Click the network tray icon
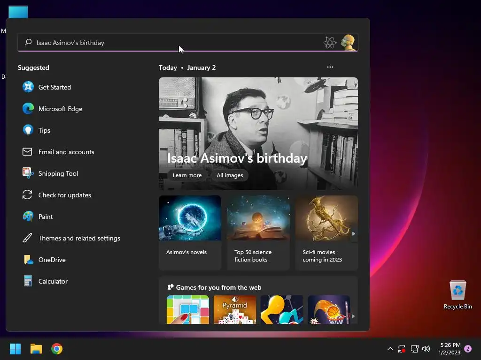Image resolution: width=481 pixels, height=360 pixels. pyautogui.click(x=414, y=349)
